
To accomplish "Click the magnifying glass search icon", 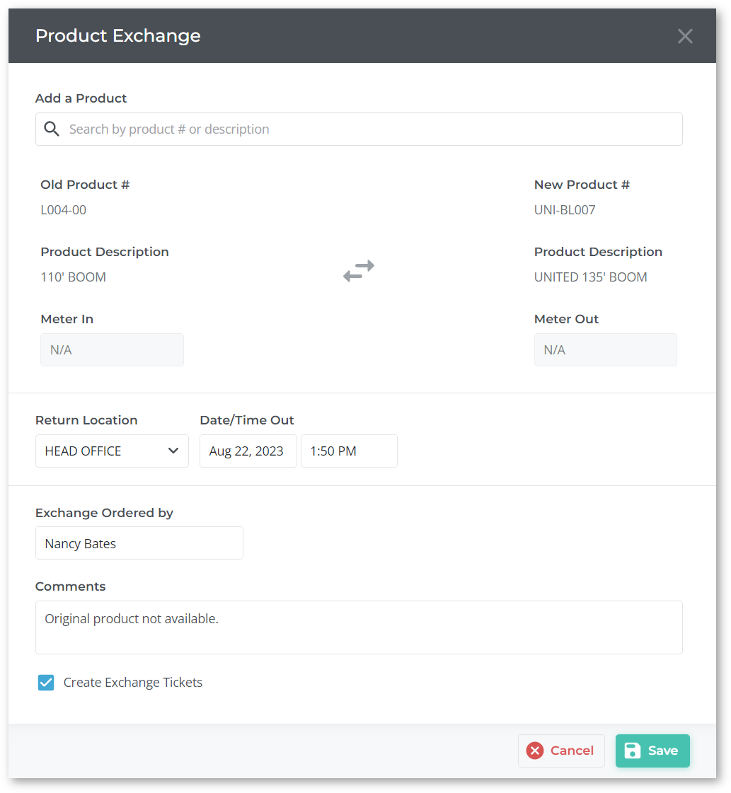I will (x=52, y=129).
